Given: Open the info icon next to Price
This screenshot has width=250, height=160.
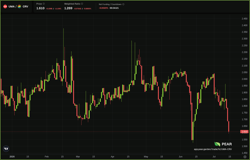Looking at the screenshot, I should [44, 4].
